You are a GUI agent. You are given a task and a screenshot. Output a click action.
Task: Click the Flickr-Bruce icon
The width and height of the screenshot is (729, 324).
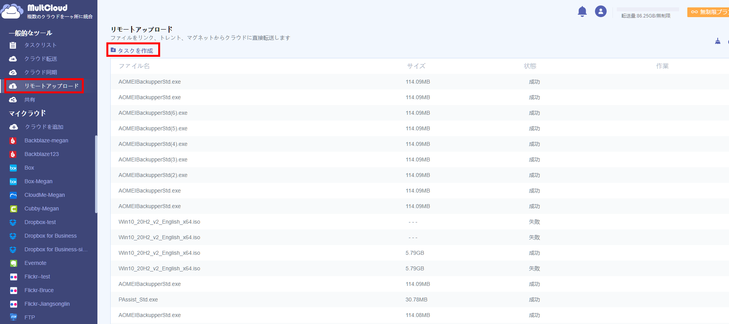pos(14,291)
